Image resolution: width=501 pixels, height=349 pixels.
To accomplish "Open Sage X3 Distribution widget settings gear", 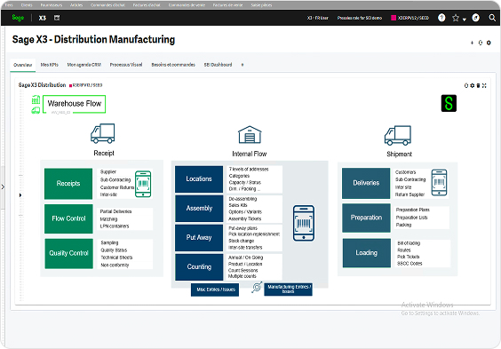I will pyautogui.click(x=473, y=85).
